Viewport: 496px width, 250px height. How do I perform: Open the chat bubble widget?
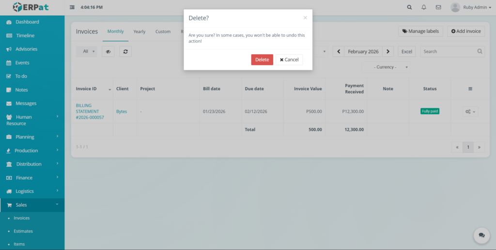pyautogui.click(x=481, y=235)
